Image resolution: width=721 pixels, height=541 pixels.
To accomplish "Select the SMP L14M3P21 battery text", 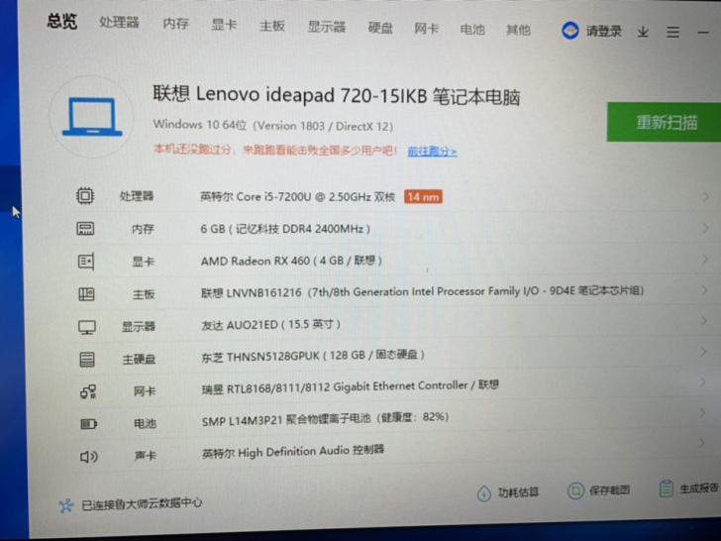I will (326, 419).
